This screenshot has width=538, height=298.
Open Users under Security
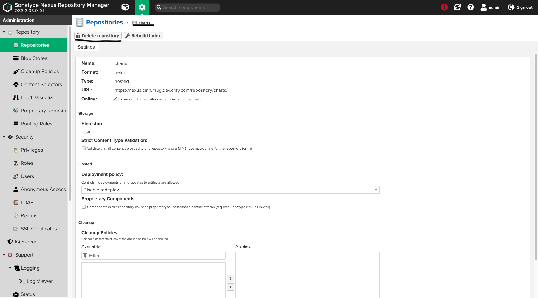coord(34,176)
